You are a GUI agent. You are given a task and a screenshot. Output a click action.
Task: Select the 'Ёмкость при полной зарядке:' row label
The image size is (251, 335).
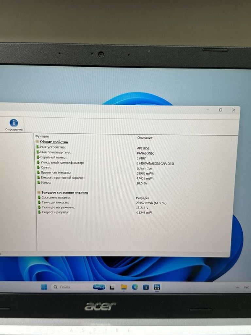(63, 178)
